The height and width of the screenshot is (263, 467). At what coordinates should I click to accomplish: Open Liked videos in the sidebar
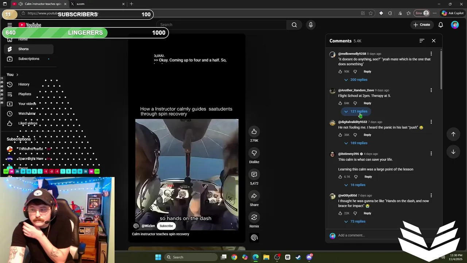(x=29, y=123)
